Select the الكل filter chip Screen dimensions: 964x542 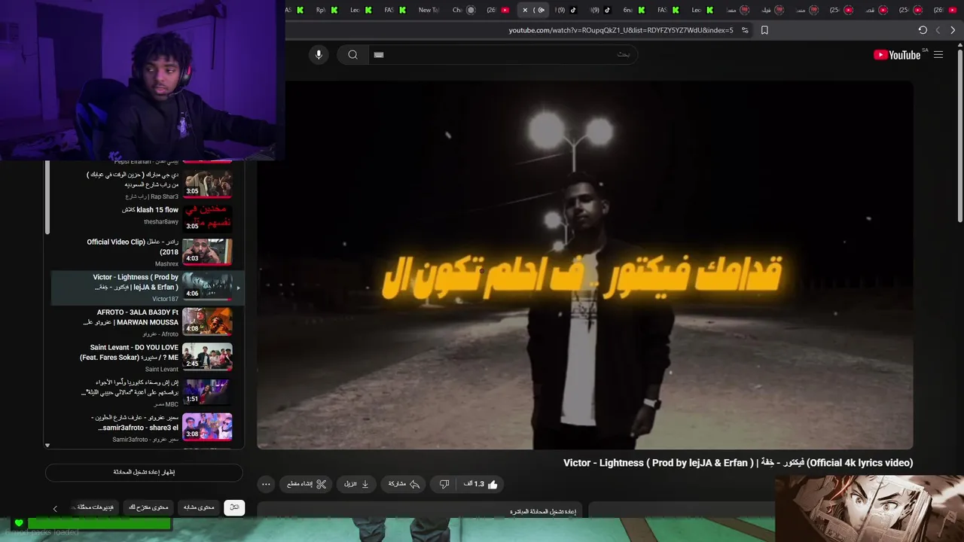coord(234,507)
